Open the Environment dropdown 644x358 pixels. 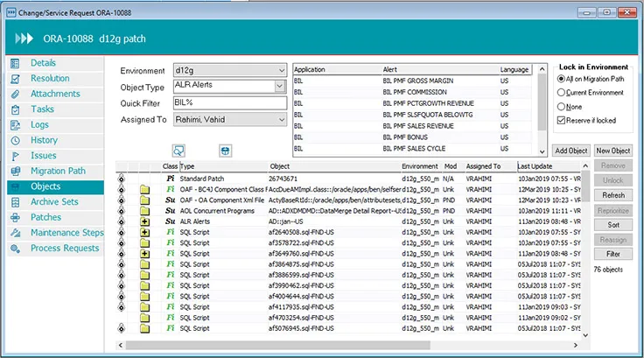[280, 70]
